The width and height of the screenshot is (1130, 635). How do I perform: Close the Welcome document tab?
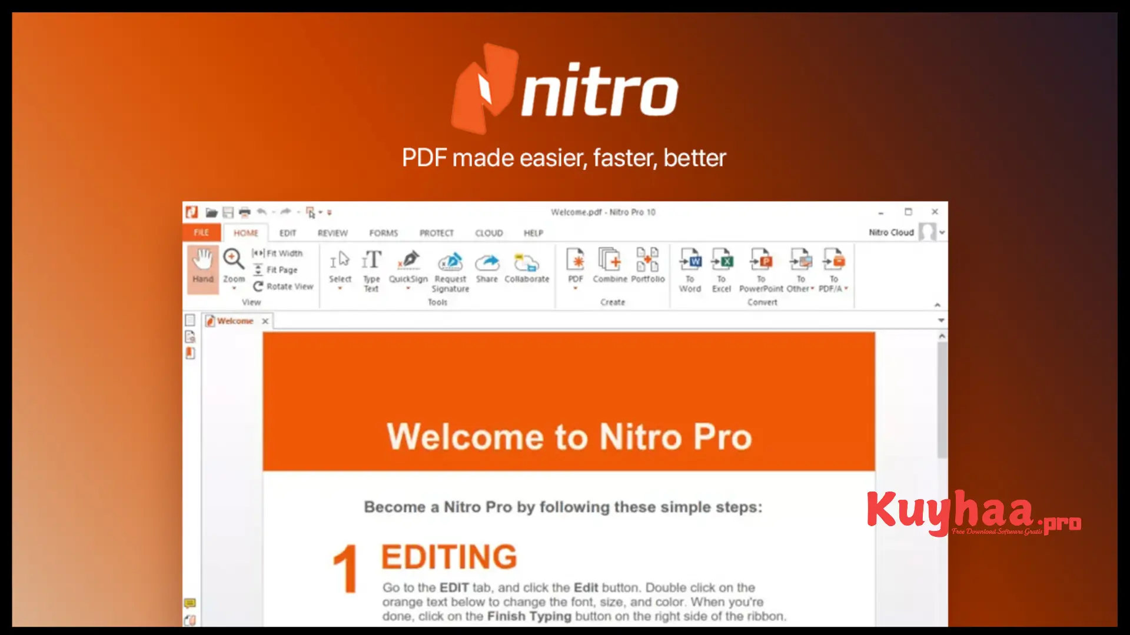click(265, 321)
